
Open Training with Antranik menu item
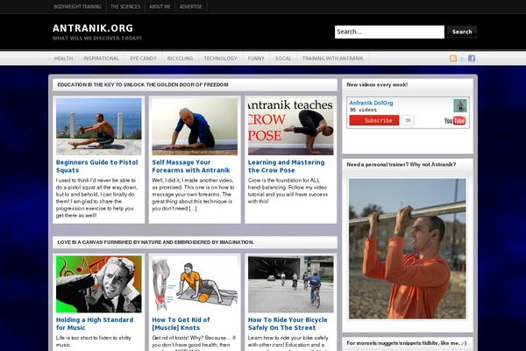(x=333, y=58)
